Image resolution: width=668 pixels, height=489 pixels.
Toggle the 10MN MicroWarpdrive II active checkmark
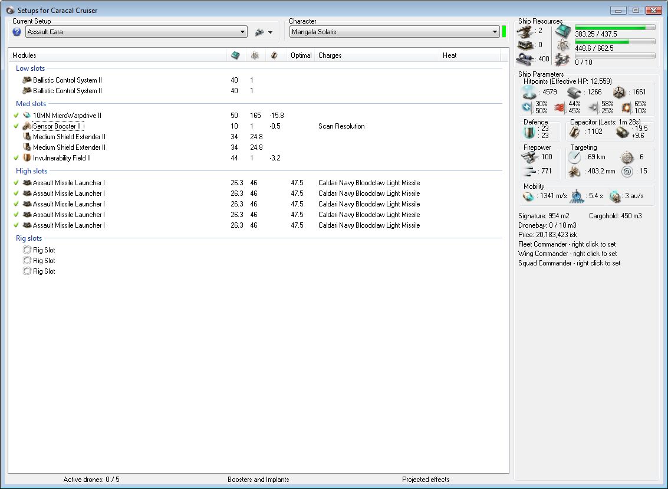pos(17,116)
